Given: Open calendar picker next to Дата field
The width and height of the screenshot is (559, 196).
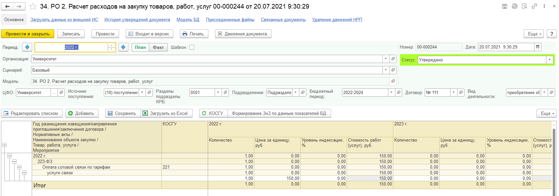Looking at the screenshot, I should pyautogui.click(x=538, y=47).
